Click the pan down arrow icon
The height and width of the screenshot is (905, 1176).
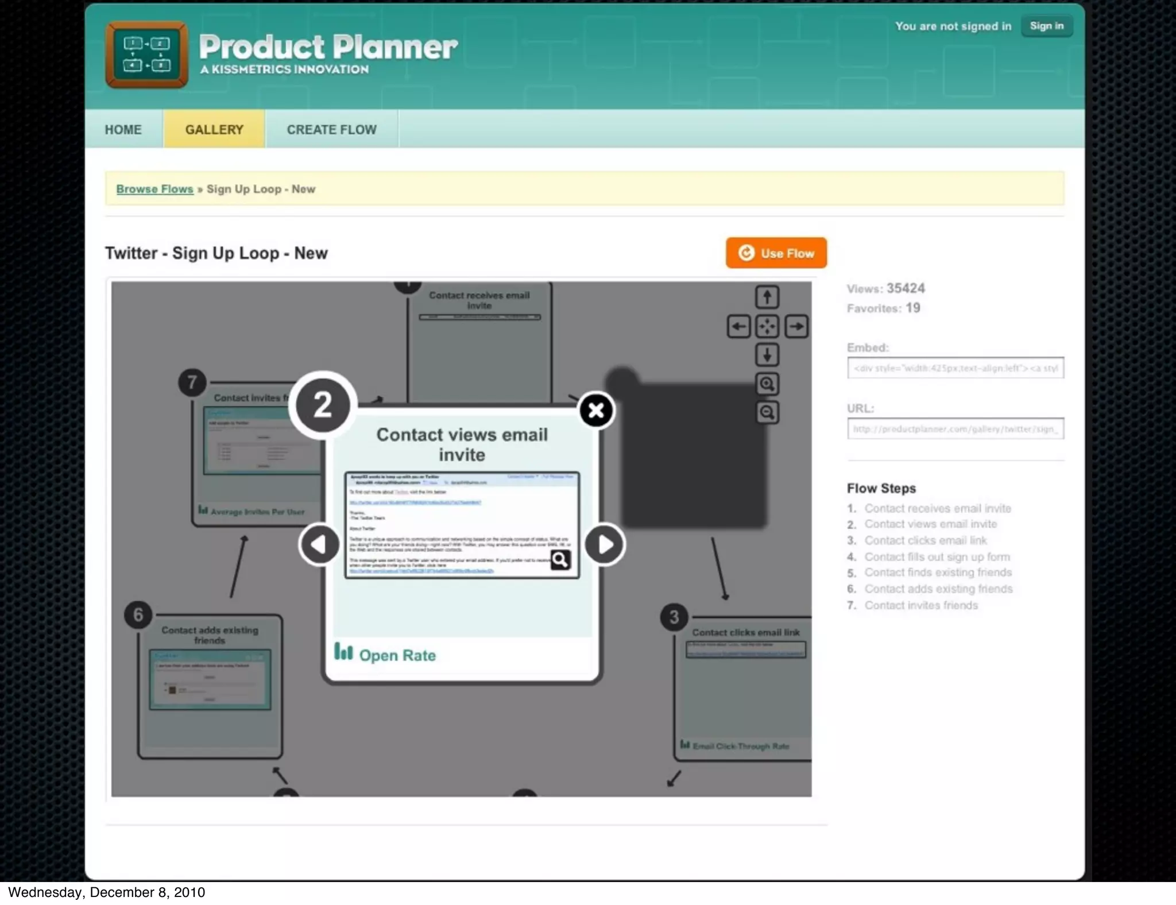point(767,355)
